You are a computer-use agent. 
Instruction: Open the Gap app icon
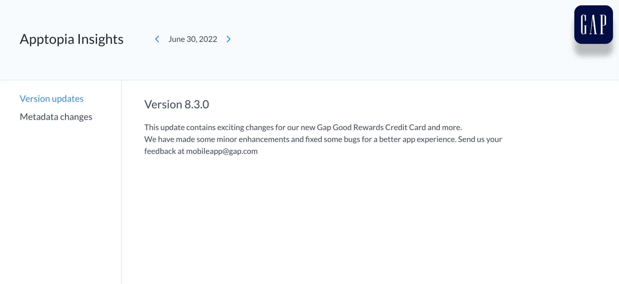593,25
